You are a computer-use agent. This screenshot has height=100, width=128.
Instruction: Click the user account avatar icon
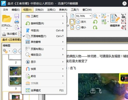tap(124, 4)
